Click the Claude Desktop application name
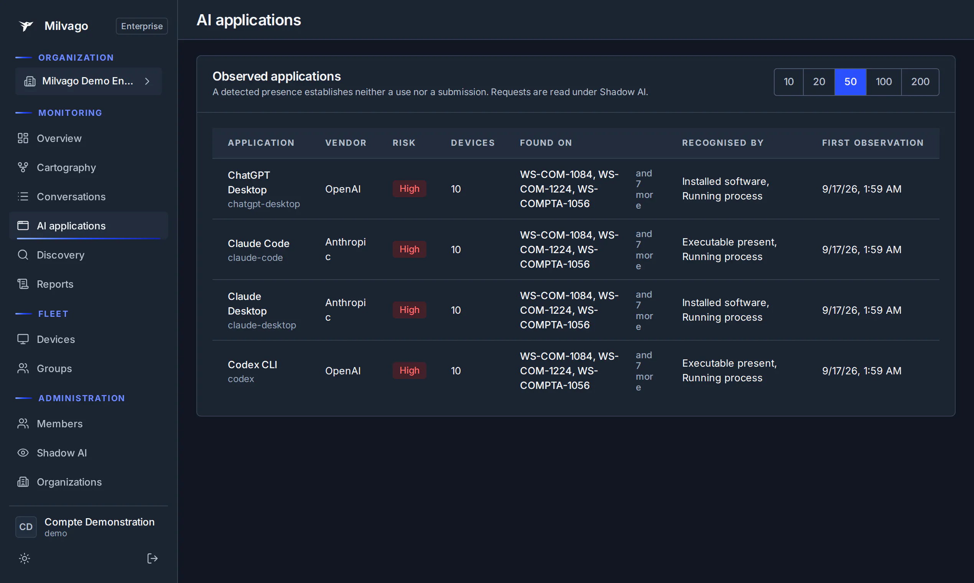This screenshot has width=974, height=583. coord(247,304)
